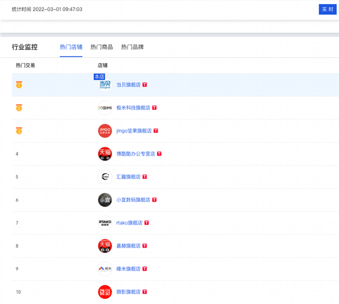This screenshot has height=304, width=339.
Task: Click the 微影 red store logo
Action: click(105, 292)
